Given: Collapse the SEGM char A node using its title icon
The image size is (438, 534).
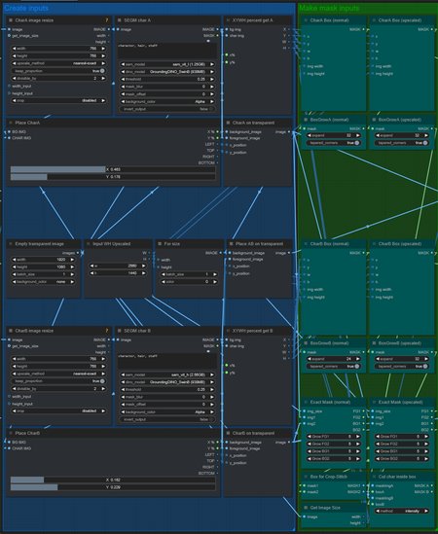Looking at the screenshot, I should click(120, 20).
